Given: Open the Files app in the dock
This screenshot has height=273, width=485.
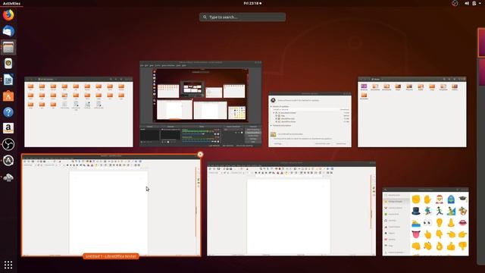Looking at the screenshot, I should point(8,47).
